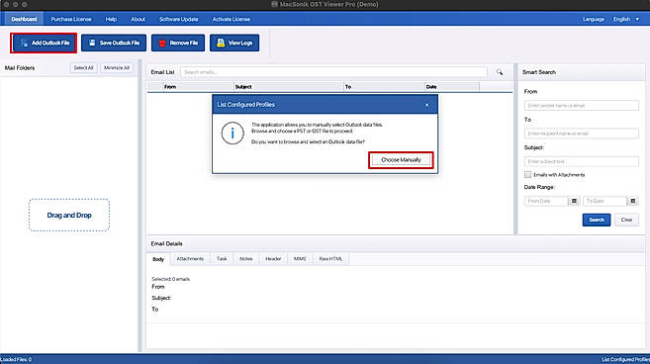Click the Add Outlook File button
The height and width of the screenshot is (364, 650).
(x=44, y=44)
